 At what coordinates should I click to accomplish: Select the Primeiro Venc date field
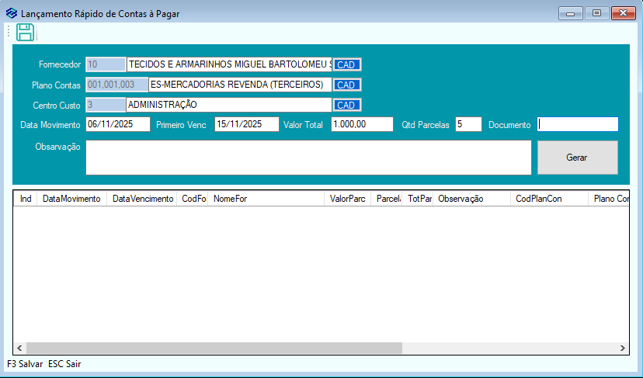[x=246, y=125]
